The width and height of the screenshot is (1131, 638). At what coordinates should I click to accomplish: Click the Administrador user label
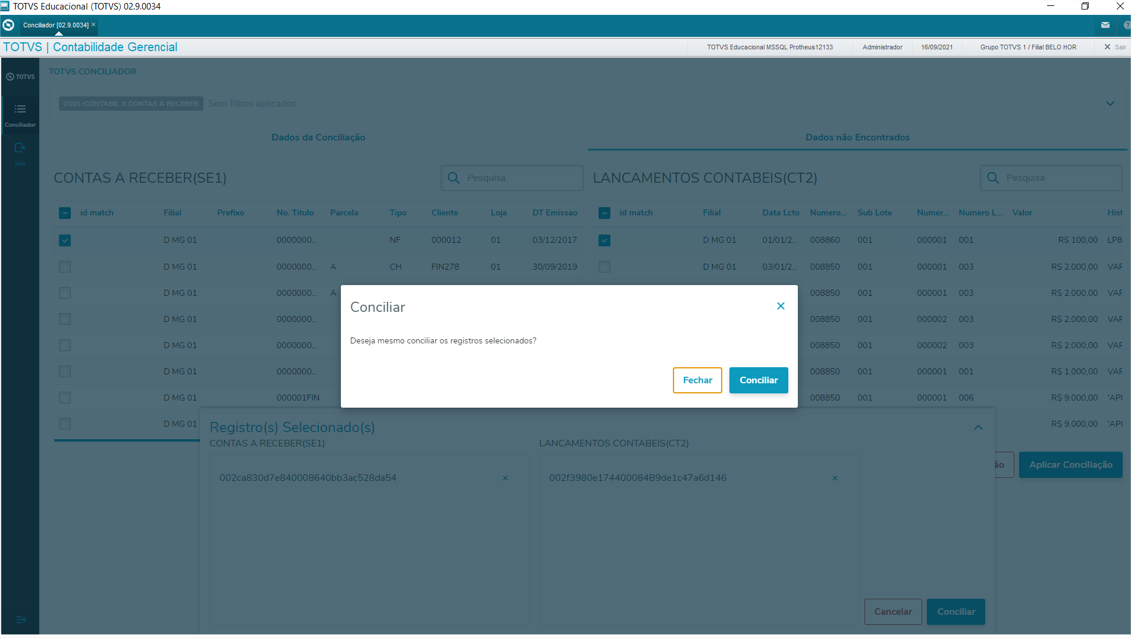(x=882, y=47)
